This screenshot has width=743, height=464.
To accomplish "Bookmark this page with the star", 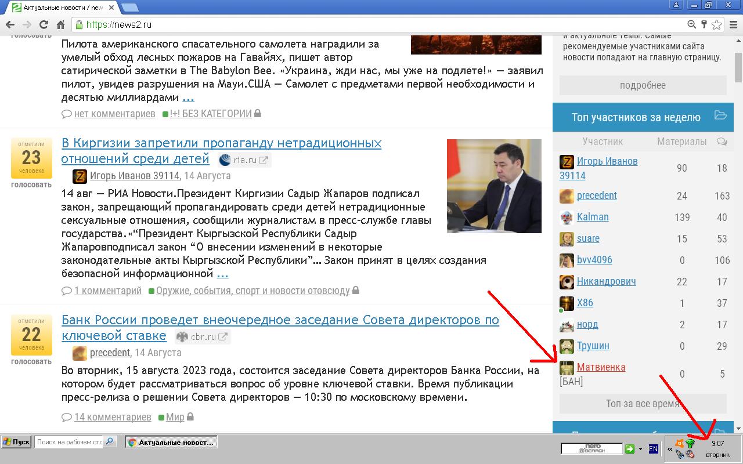I will (717, 24).
